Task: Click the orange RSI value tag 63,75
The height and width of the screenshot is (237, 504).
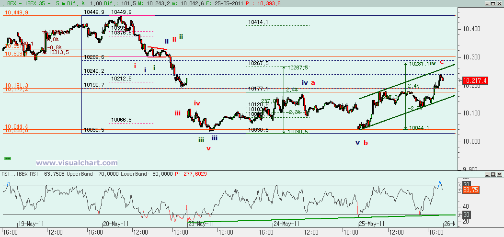Action: click(470, 190)
